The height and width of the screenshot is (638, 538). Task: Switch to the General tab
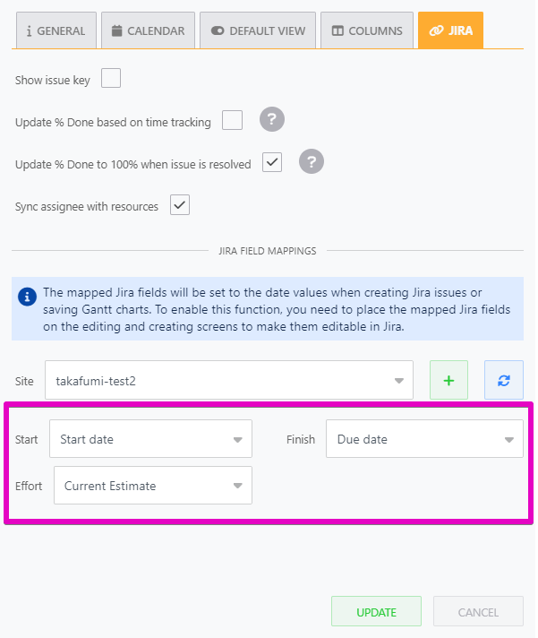pyautogui.click(x=56, y=30)
